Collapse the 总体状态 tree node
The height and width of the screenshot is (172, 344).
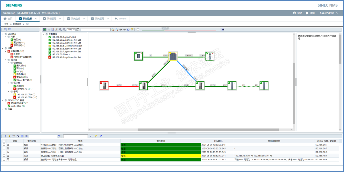click(3, 34)
